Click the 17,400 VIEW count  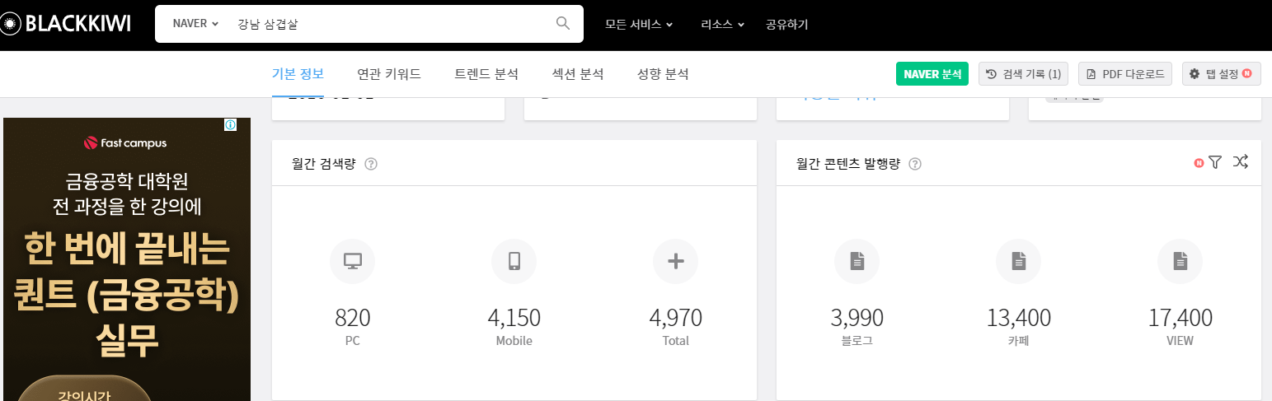[1180, 318]
